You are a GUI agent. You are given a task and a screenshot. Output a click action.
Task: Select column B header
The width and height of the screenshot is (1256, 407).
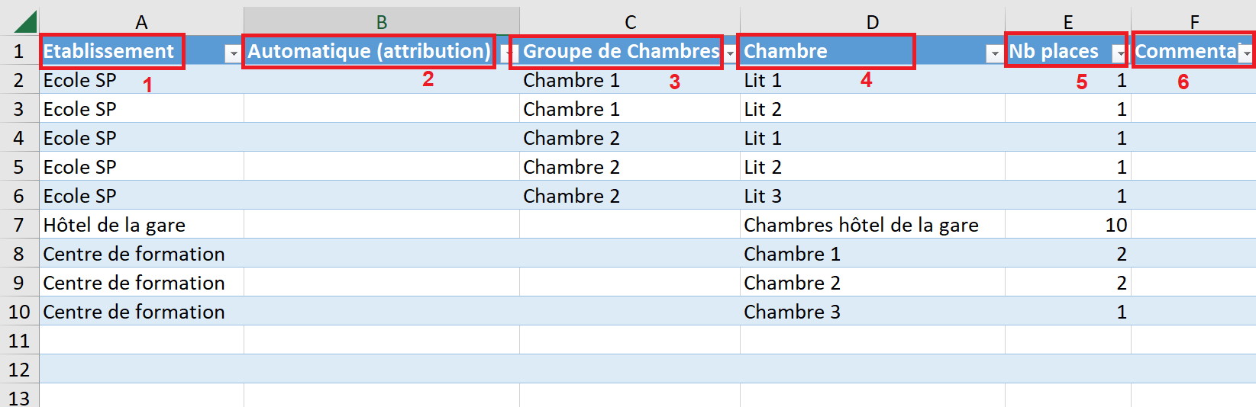tap(381, 22)
